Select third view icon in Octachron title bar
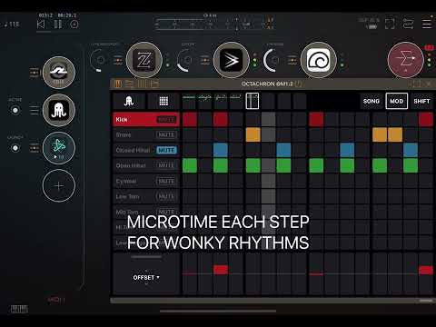 click(142, 84)
